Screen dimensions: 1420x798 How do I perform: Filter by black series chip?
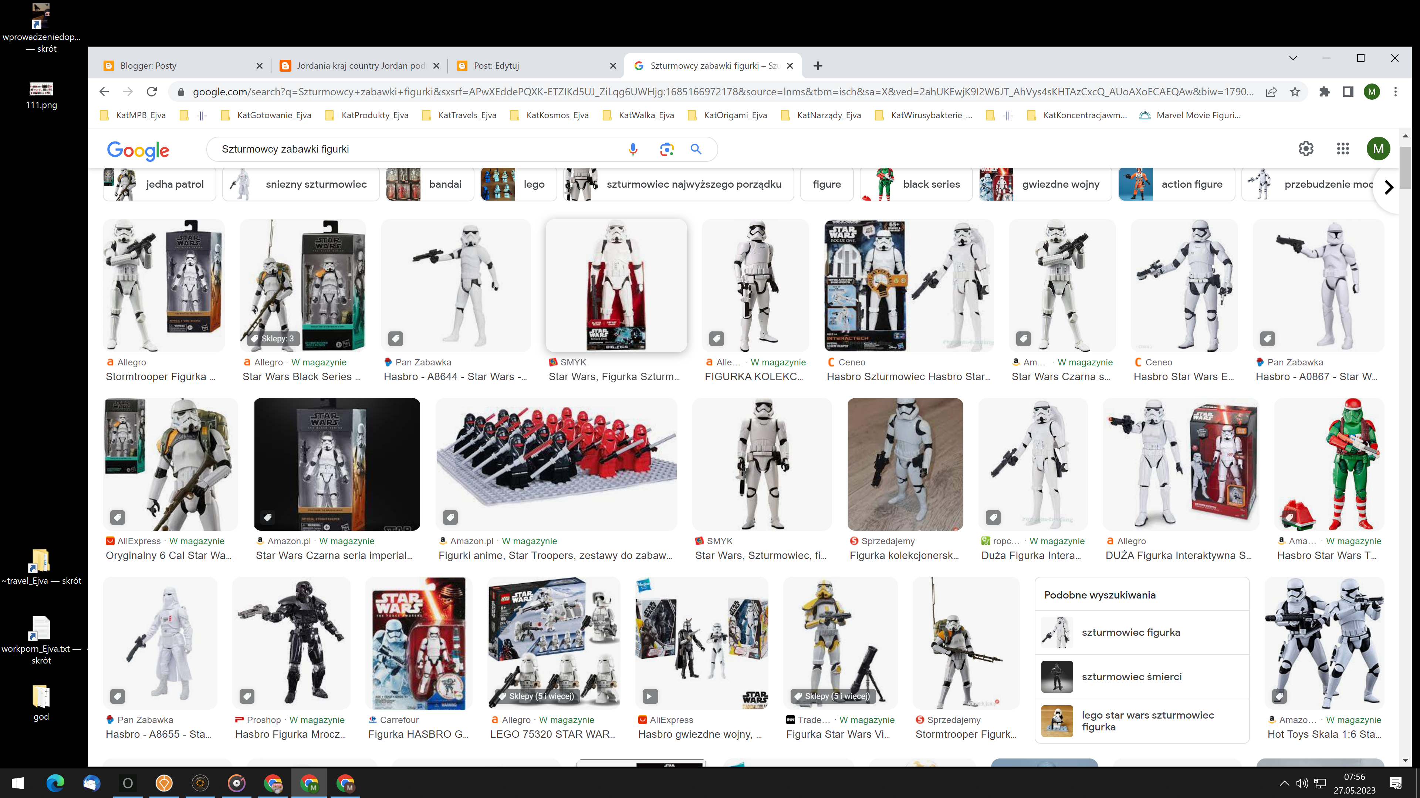coord(916,184)
